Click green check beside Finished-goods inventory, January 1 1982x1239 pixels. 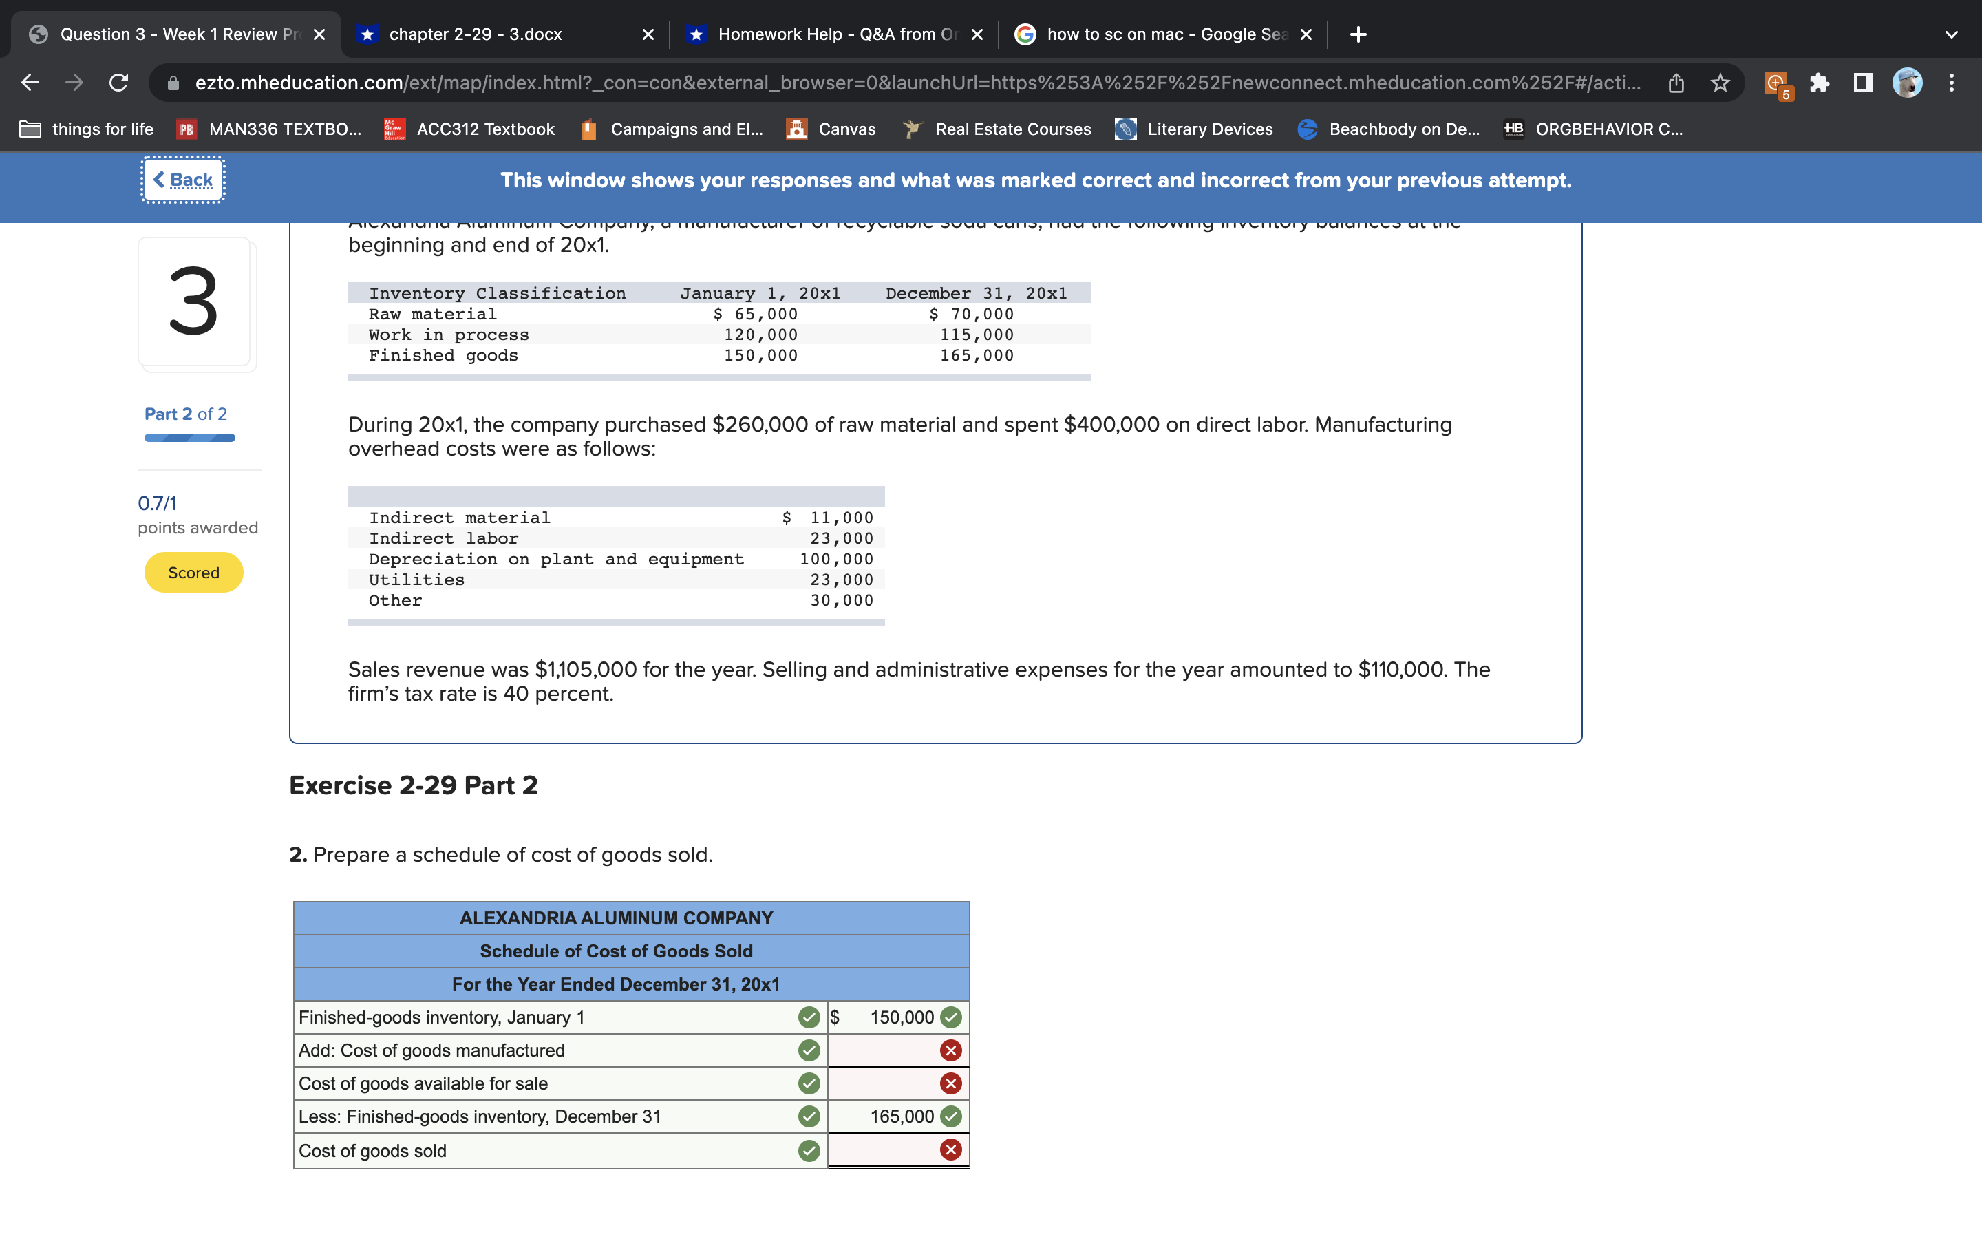point(809,1017)
